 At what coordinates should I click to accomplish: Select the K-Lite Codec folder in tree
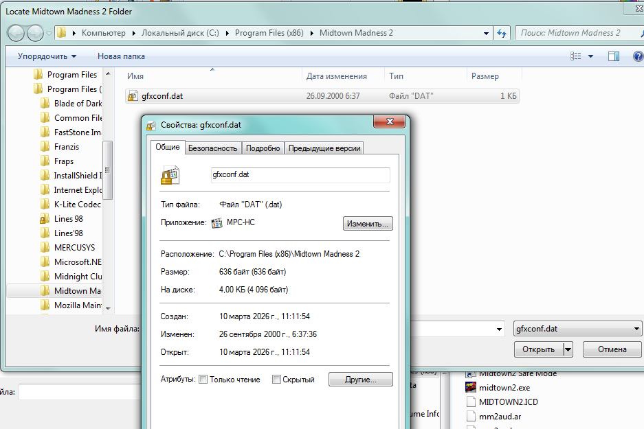point(77,205)
